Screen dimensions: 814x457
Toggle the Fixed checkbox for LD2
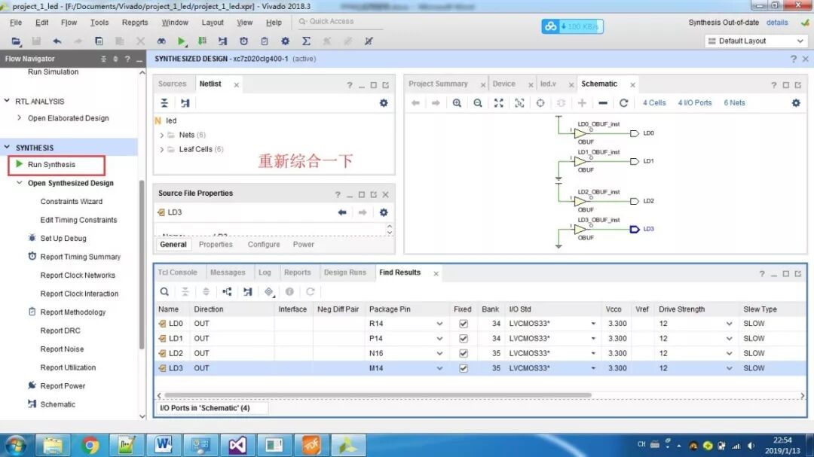point(463,353)
